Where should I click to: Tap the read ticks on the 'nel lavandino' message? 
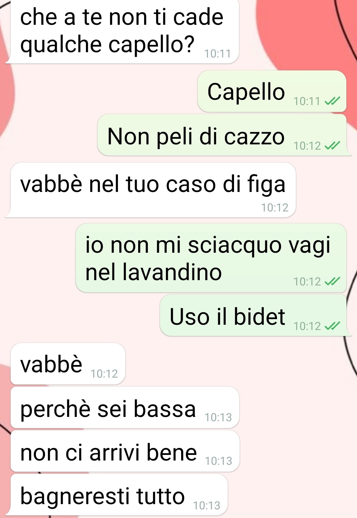(x=332, y=281)
